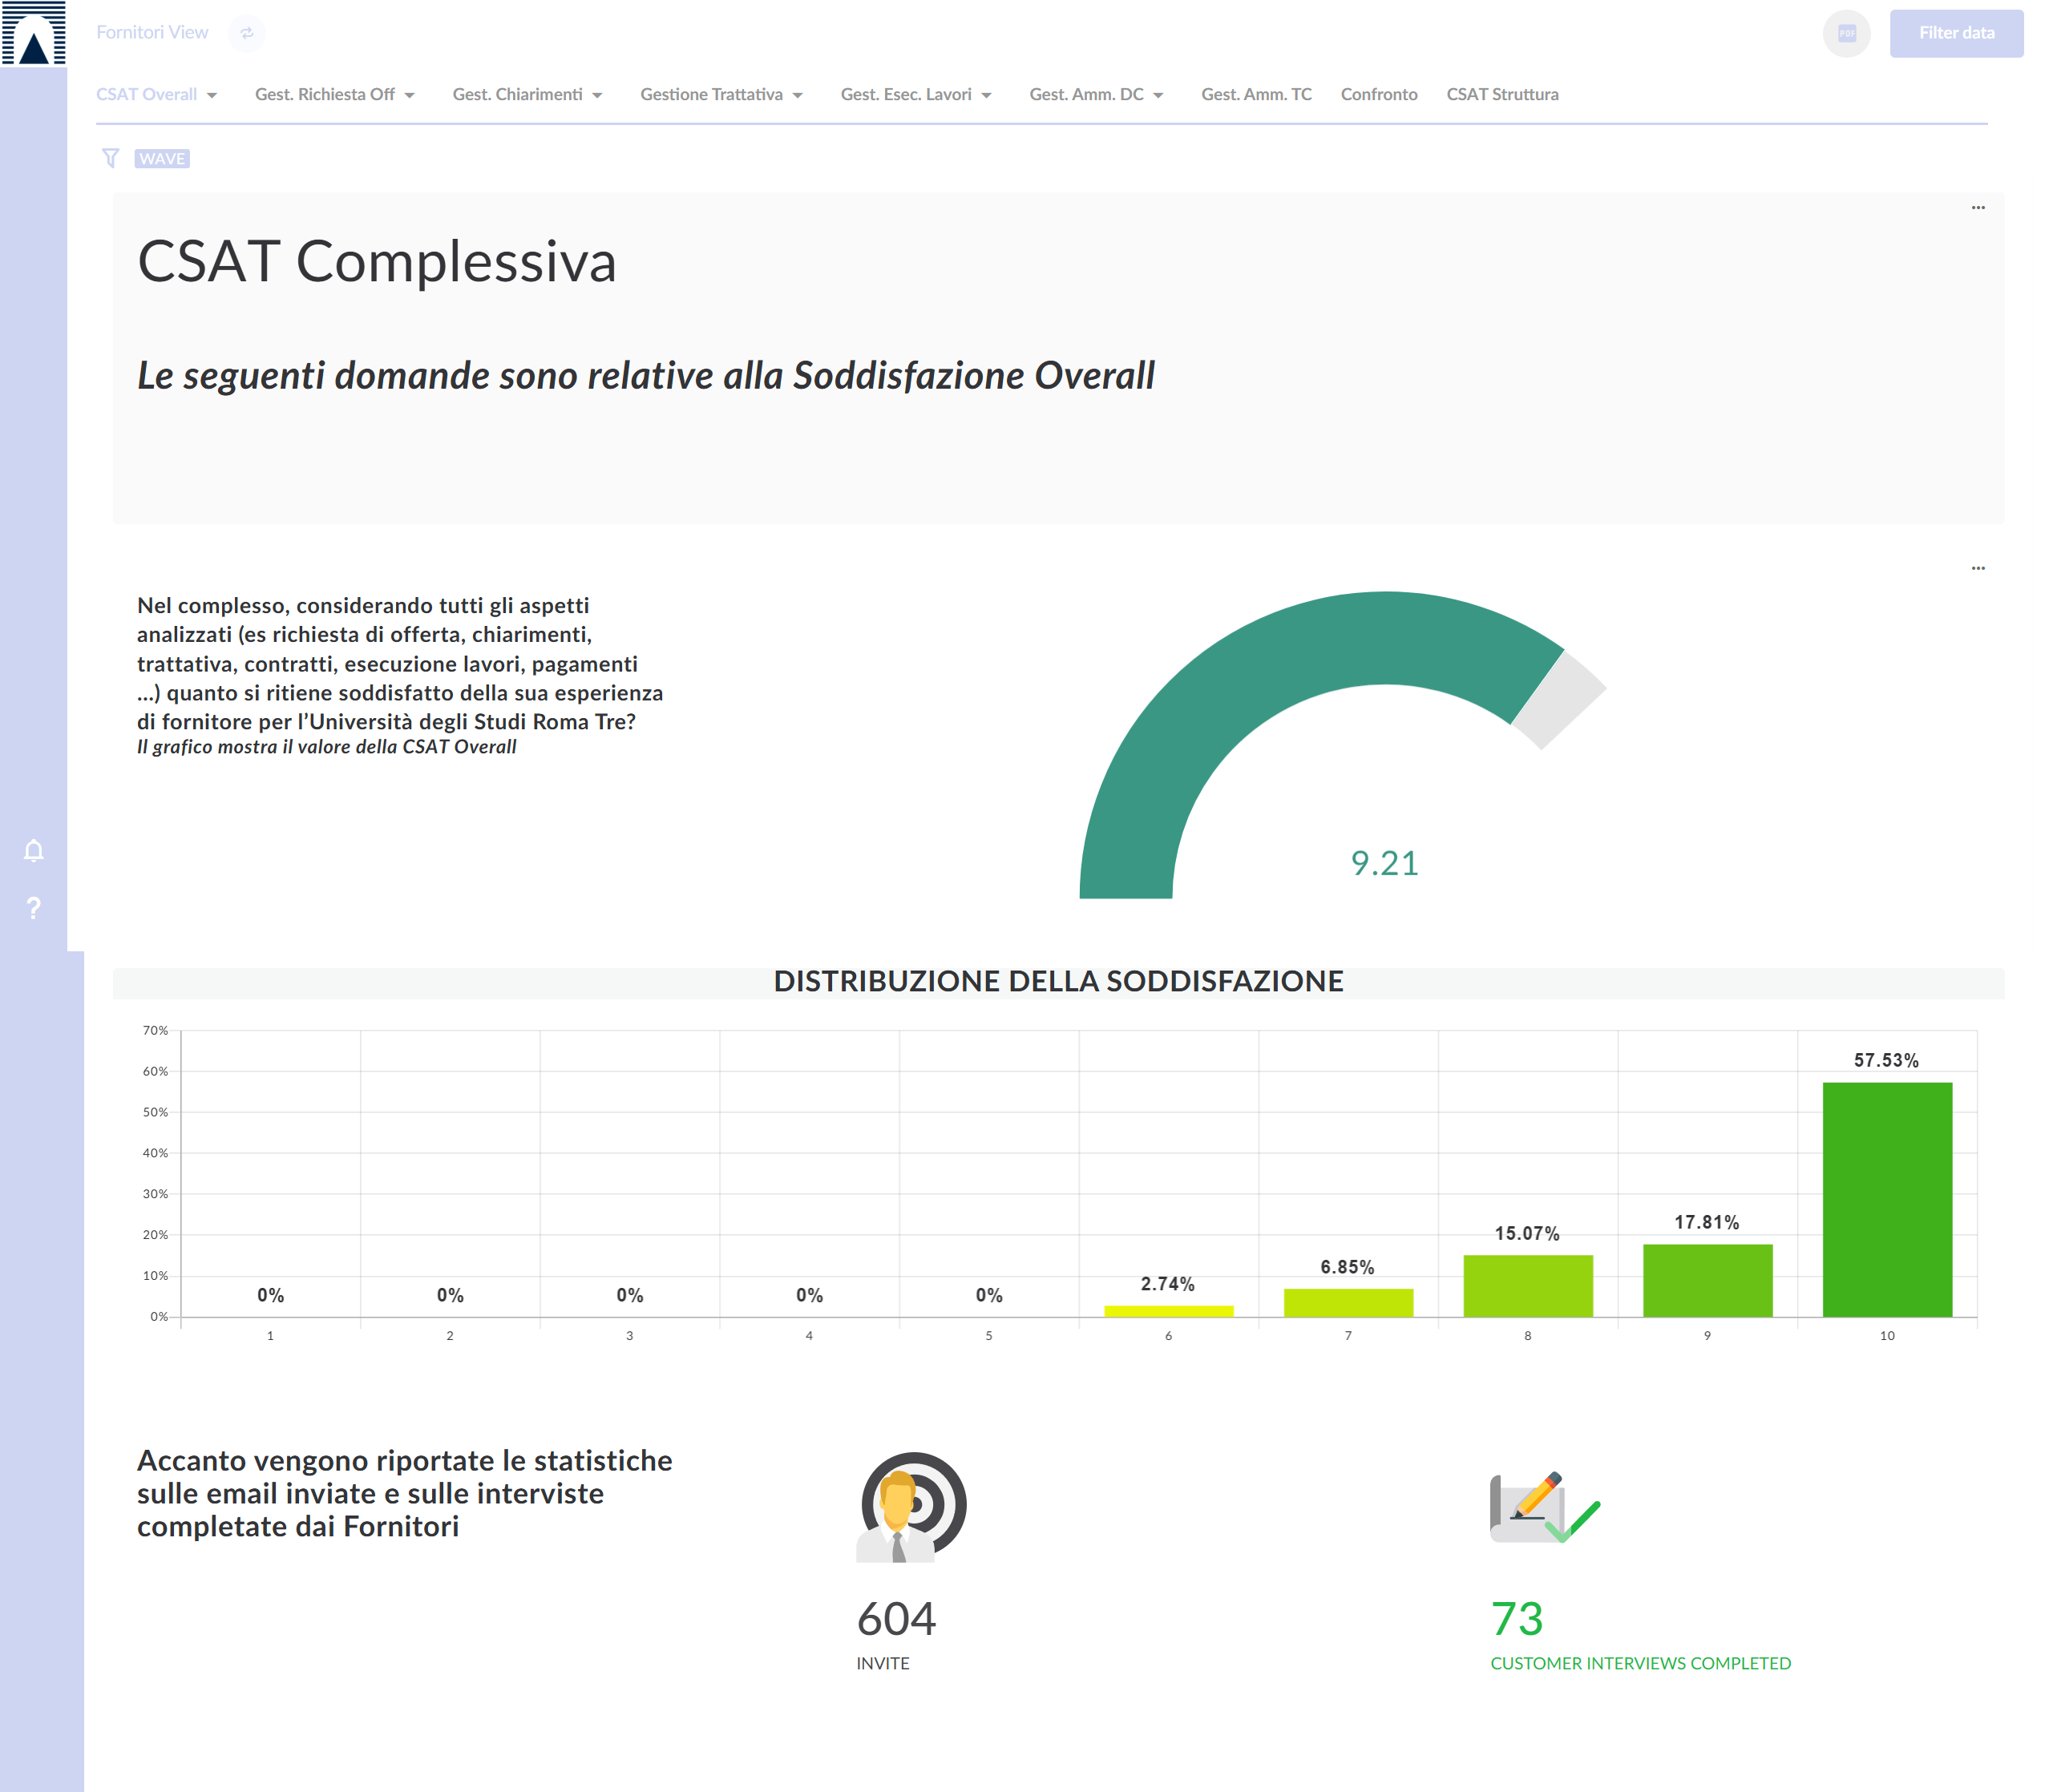Image resolution: width=2053 pixels, height=1792 pixels.
Task: Click the 57.53% bar for score 10
Action: 1886,1198
